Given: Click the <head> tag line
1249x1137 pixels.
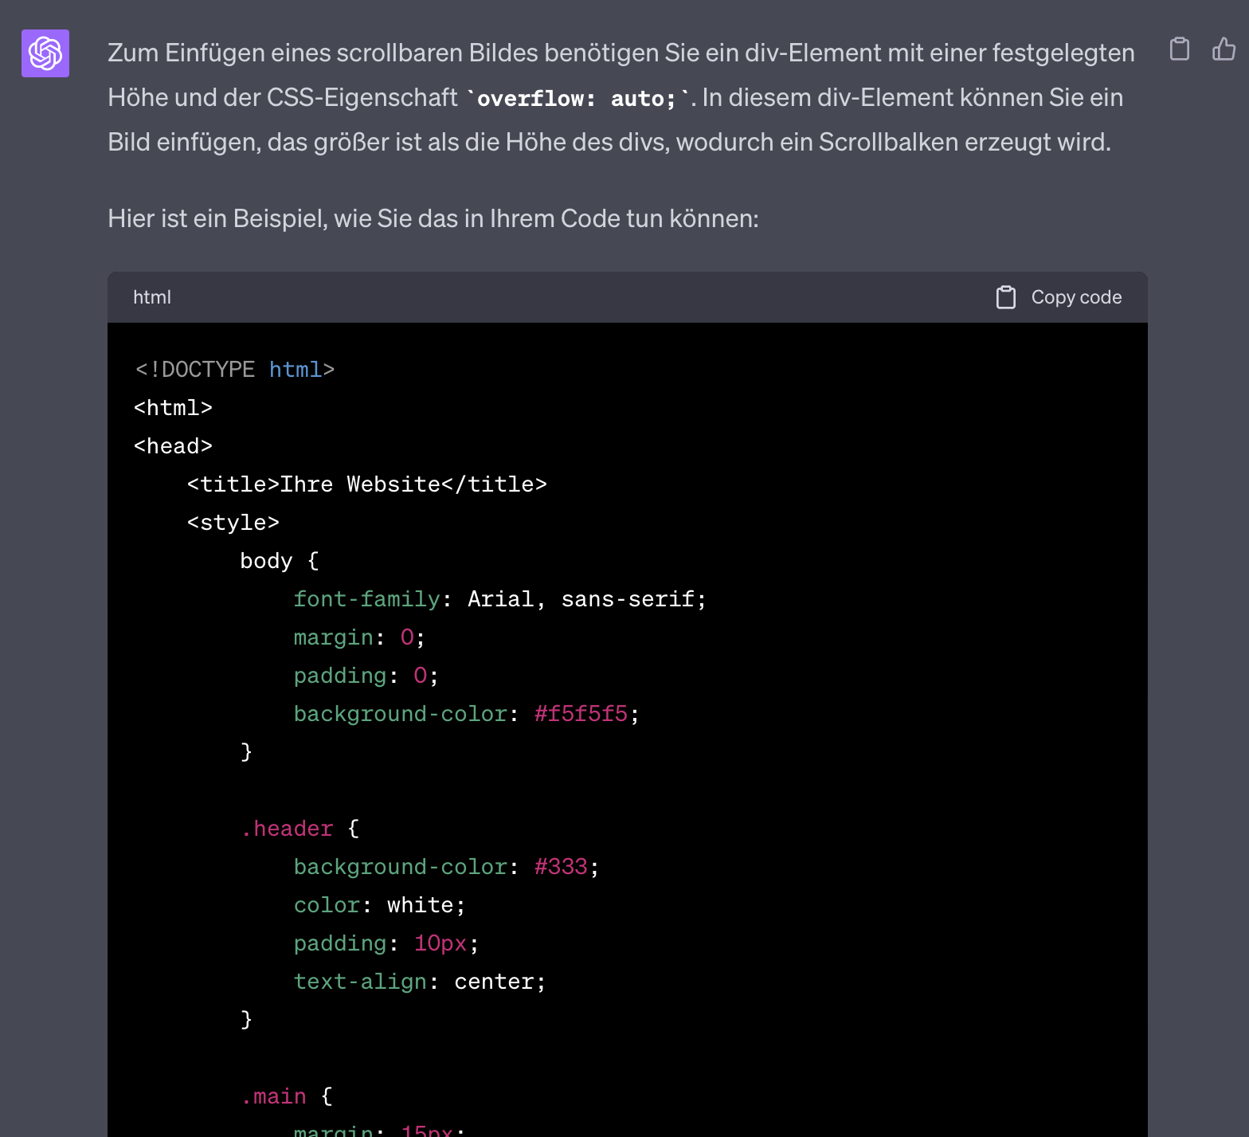Looking at the screenshot, I should pyautogui.click(x=174, y=446).
